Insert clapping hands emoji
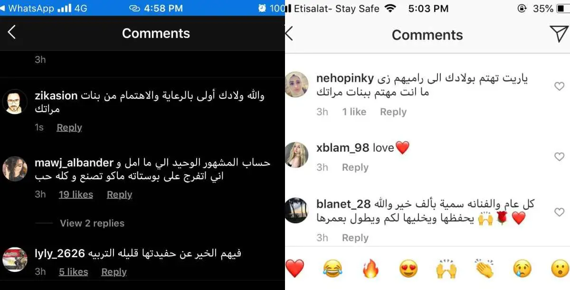Image resolution: width=570 pixels, height=290 pixels. coord(484,269)
